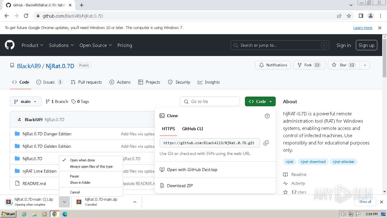The image size is (387, 218).
Task: Open Pull requests tab
Action: (86, 82)
